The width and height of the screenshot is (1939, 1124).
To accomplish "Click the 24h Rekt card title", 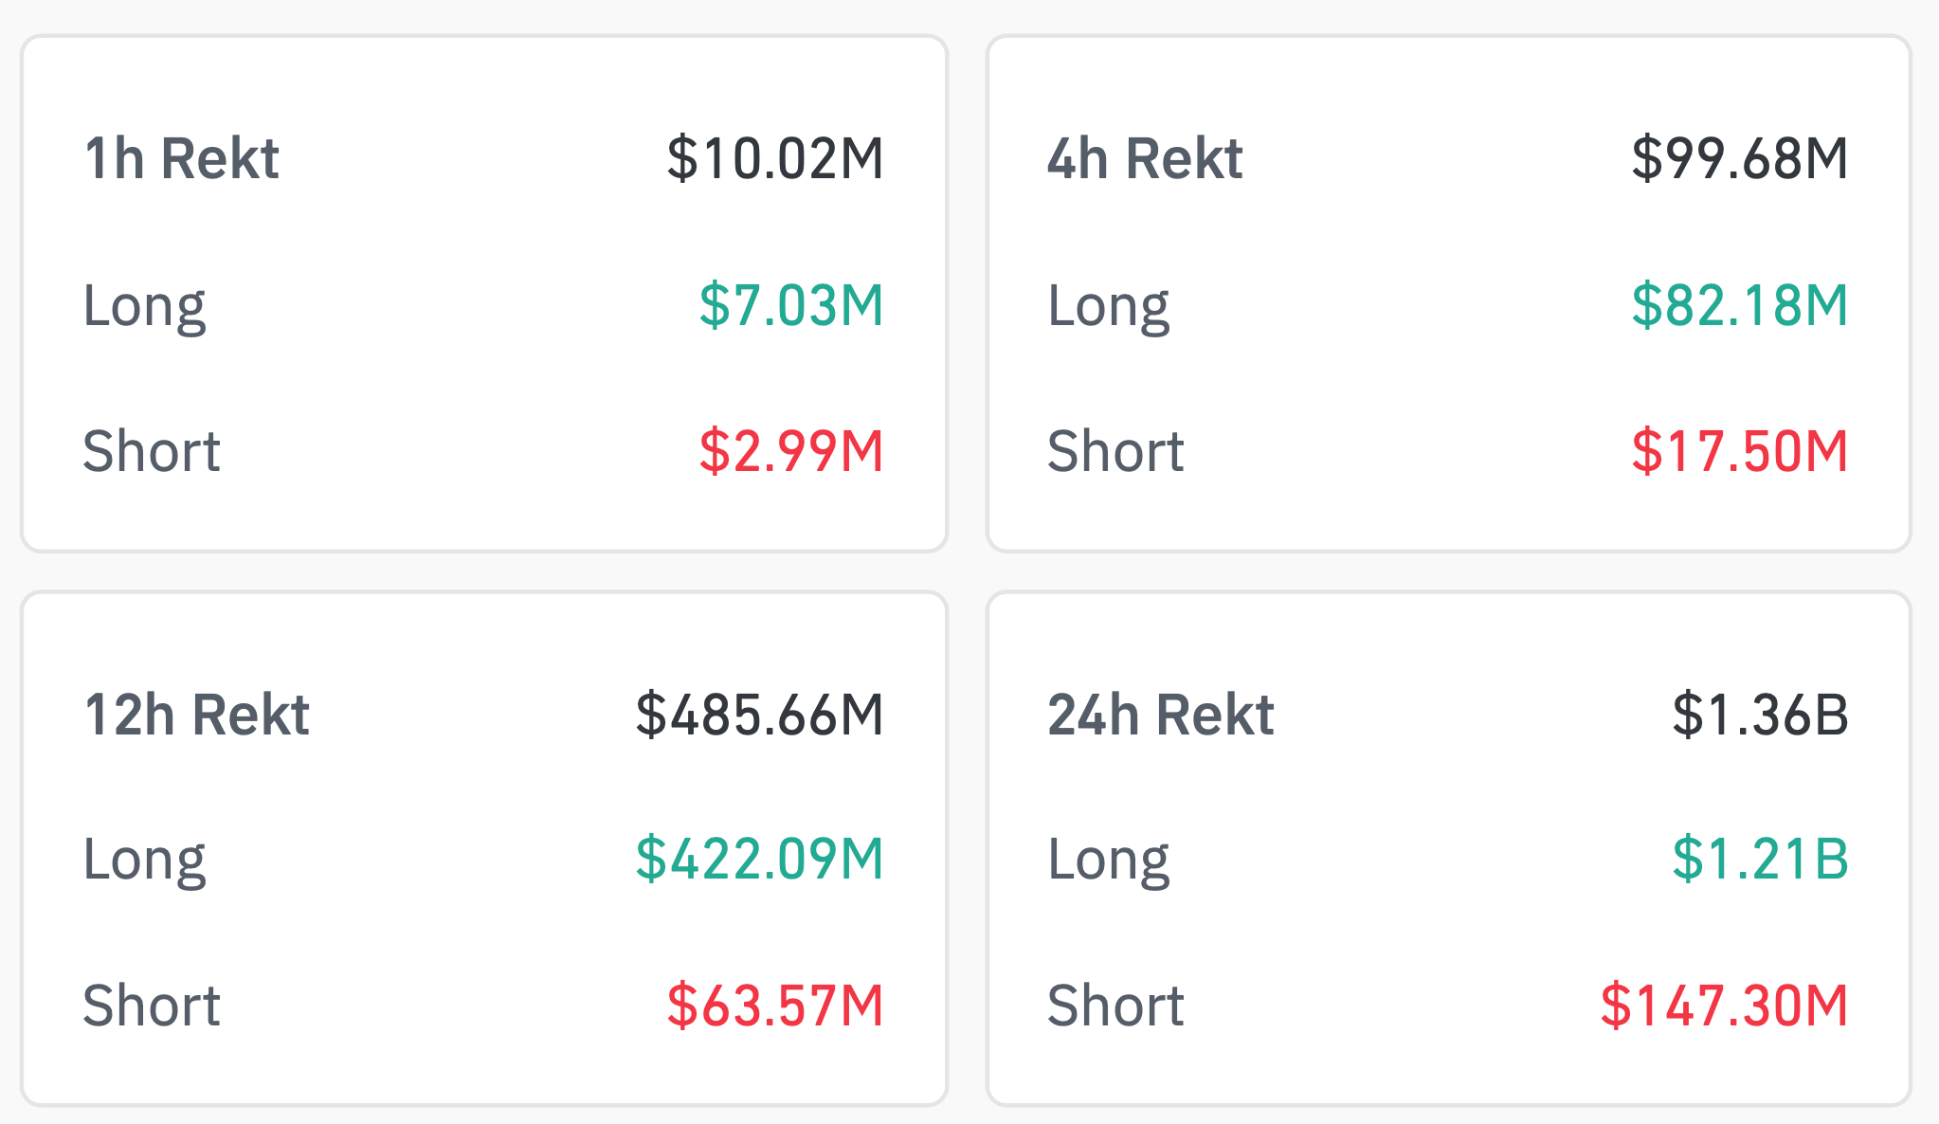I will [1160, 715].
